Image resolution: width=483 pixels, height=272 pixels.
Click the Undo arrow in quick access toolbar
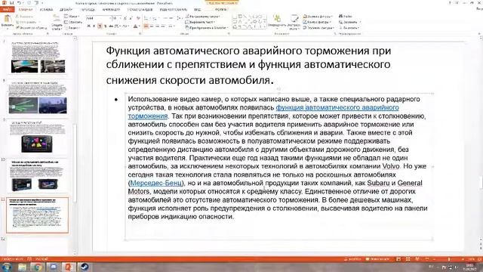coord(19,2)
